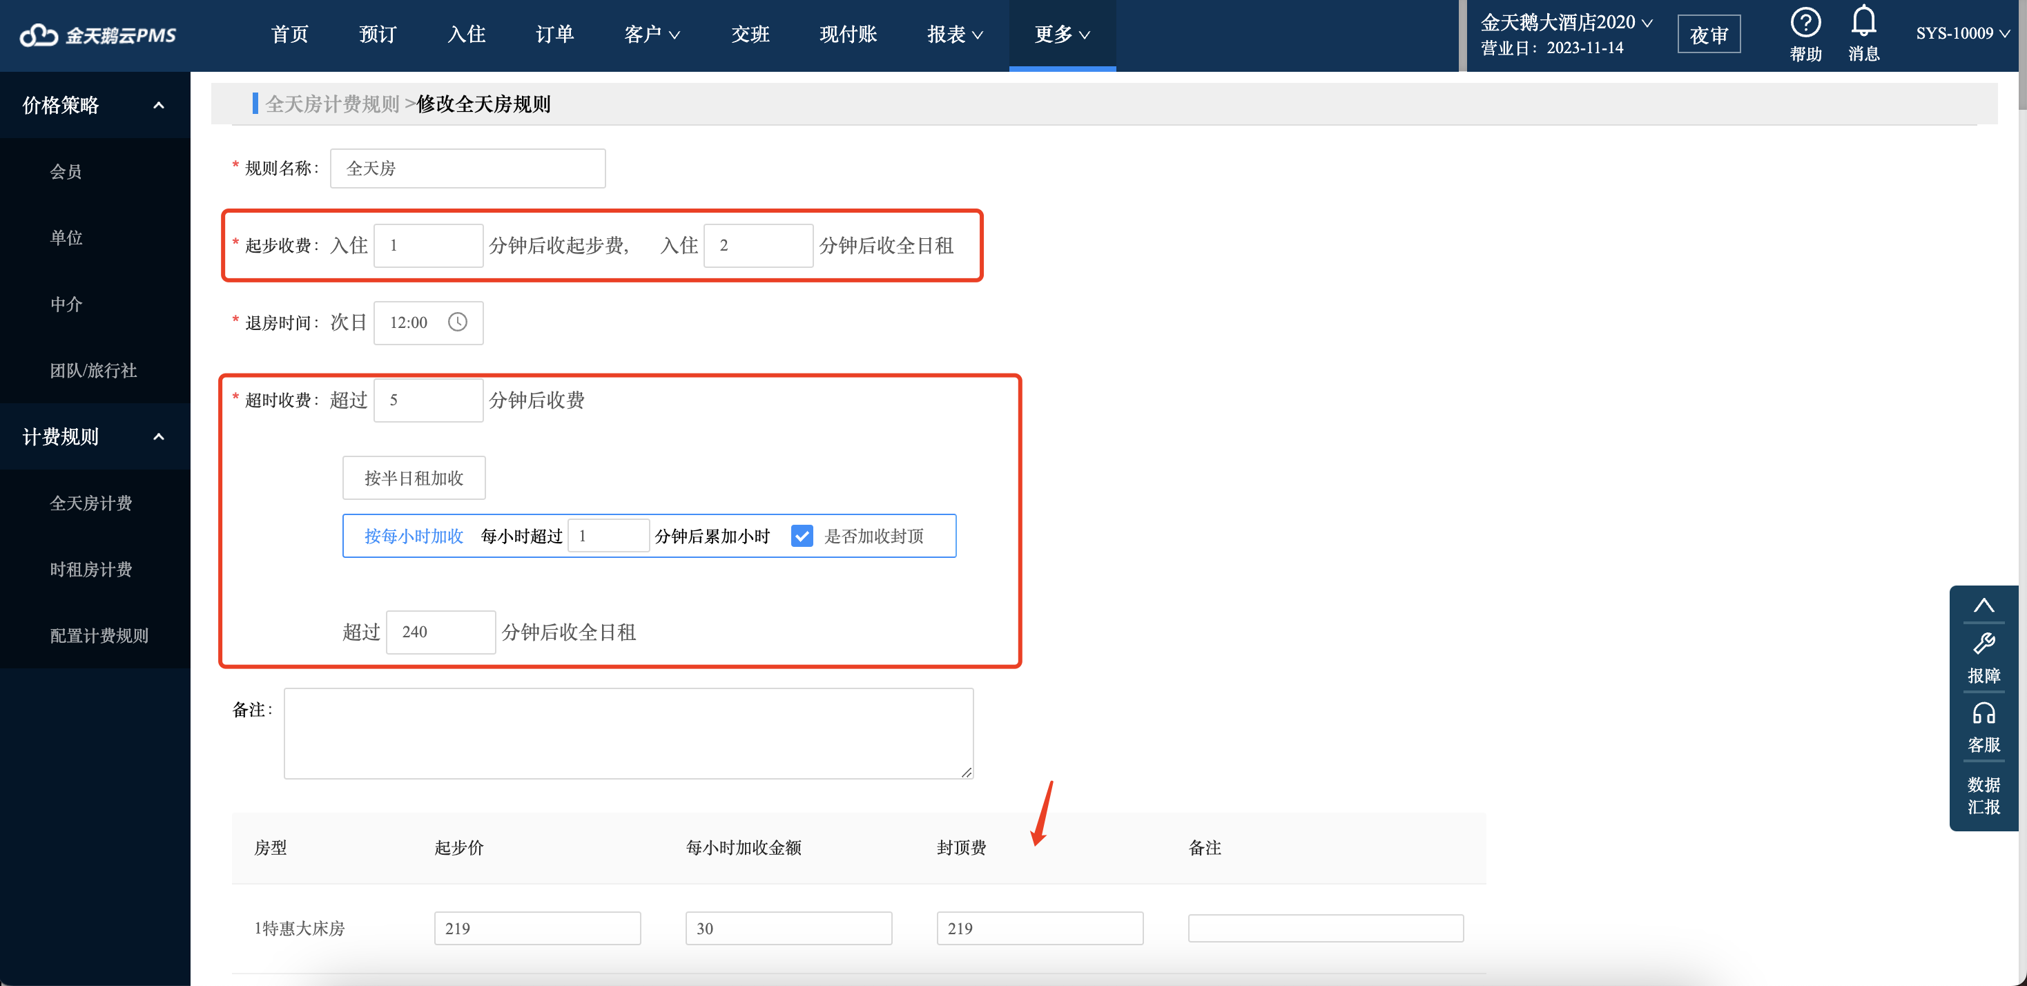2027x986 pixels.
Task: Click the 封顶费 column header
Action: click(961, 847)
